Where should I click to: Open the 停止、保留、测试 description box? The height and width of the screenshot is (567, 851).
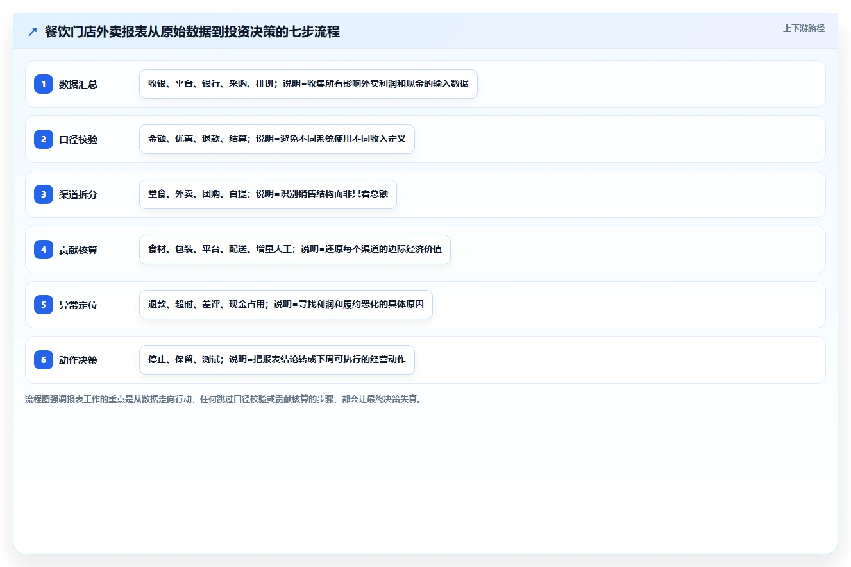(x=277, y=360)
